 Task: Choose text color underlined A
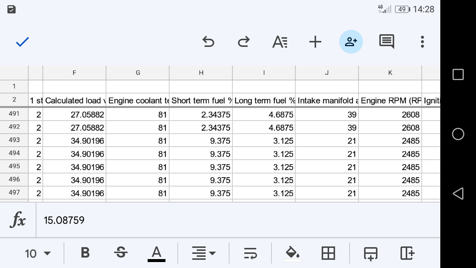[x=156, y=254]
